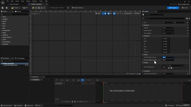Click the Render Opacity value field
Viewport: 191px width, 107px height.
168,31
